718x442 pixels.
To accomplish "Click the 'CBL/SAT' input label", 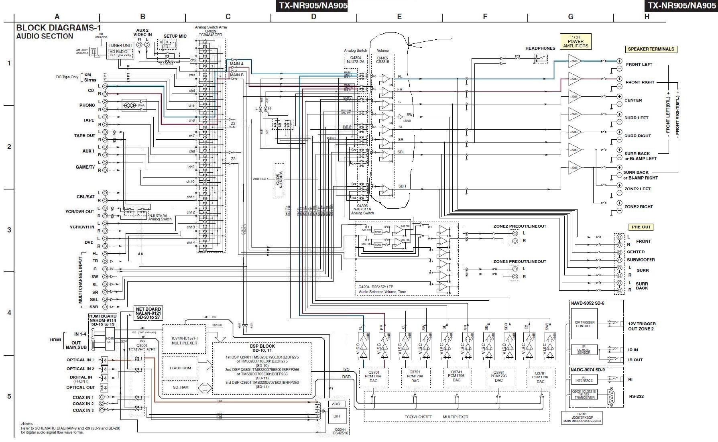I will pos(85,197).
